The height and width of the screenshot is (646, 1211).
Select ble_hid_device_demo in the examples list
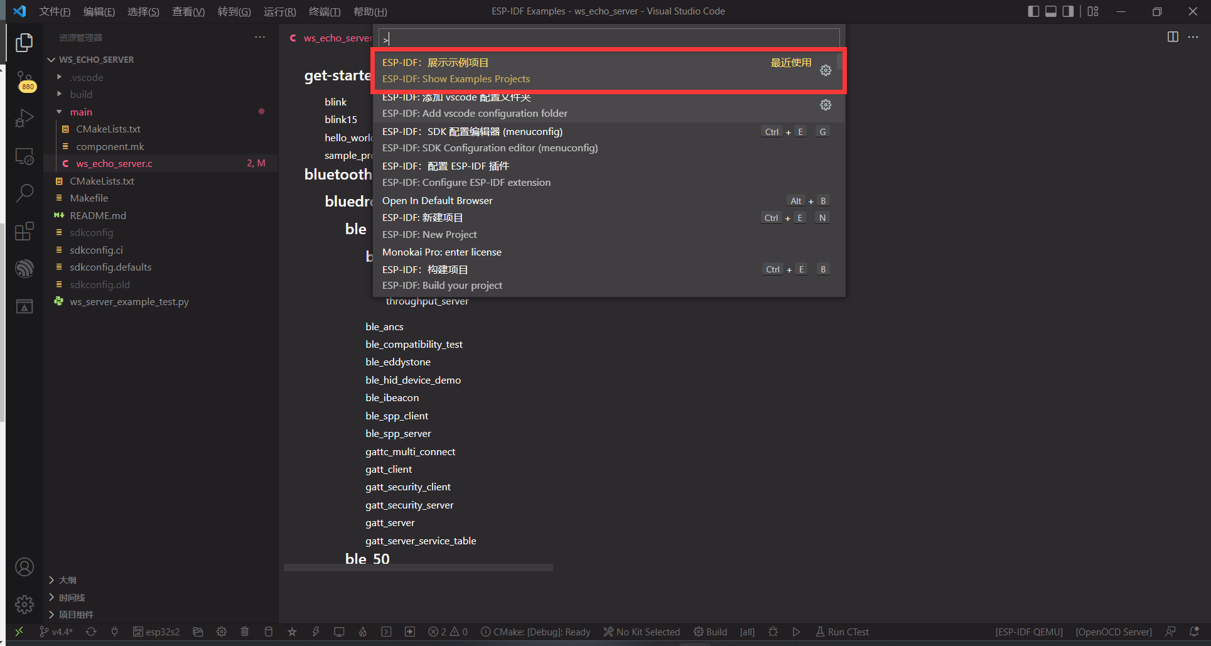tap(412, 380)
